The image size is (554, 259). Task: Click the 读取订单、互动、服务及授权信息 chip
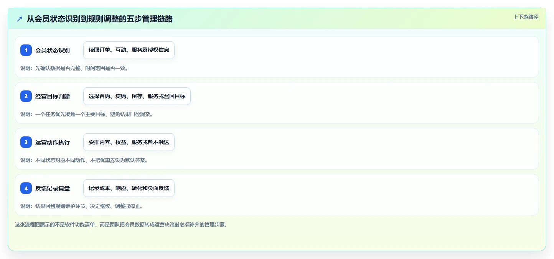click(129, 50)
